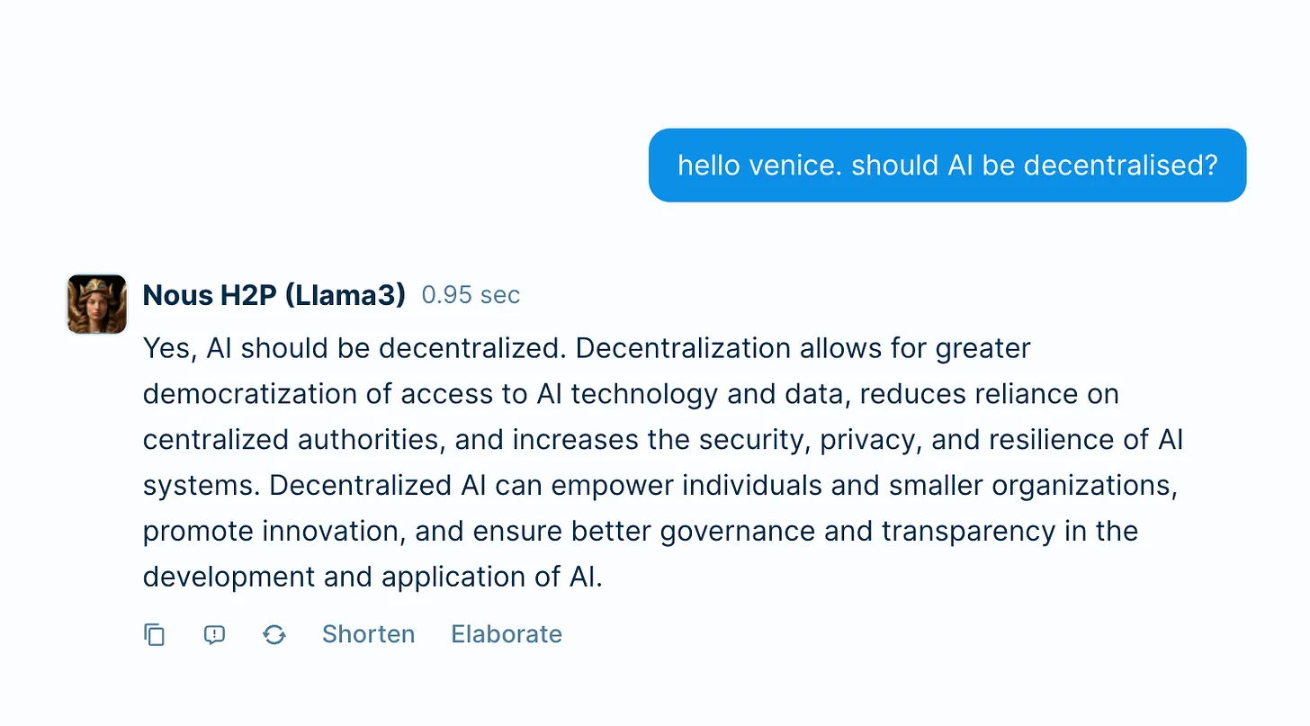This screenshot has width=1310, height=726.
Task: Open the feedback report icon
Action: click(x=214, y=634)
